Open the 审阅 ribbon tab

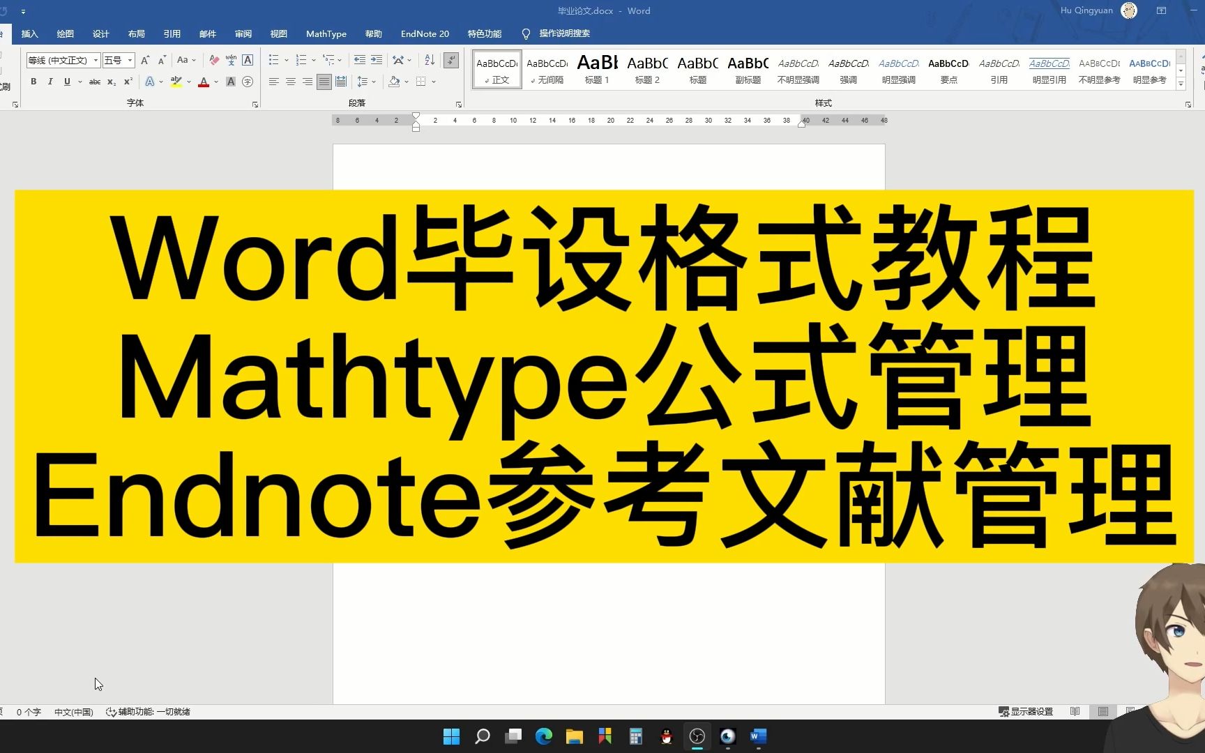243,33
